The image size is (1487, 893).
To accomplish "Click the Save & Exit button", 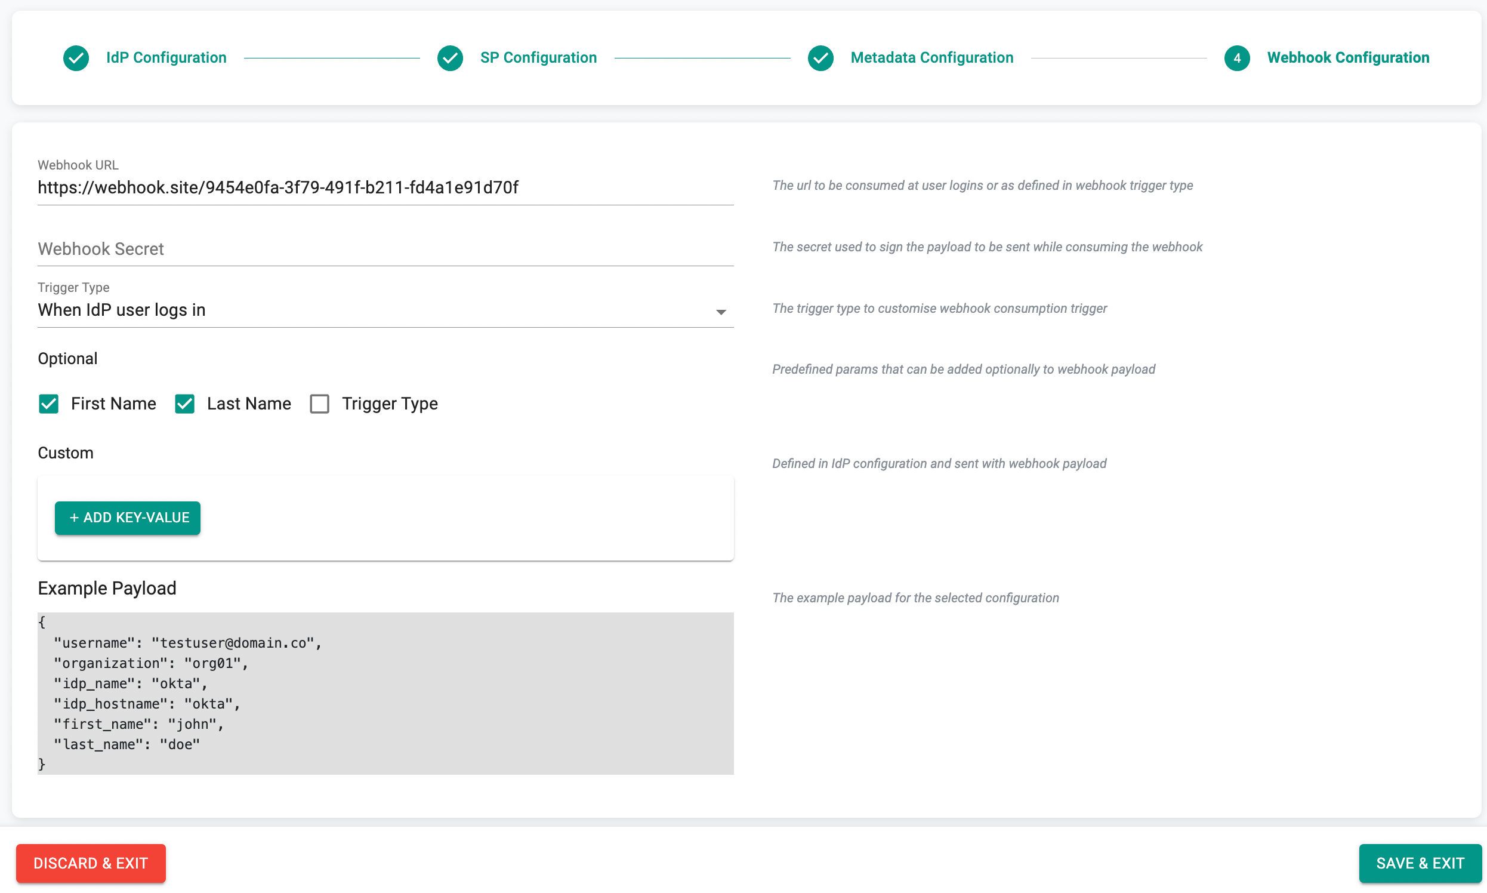I will [x=1420, y=863].
